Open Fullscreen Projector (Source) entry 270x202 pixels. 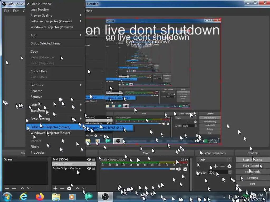pos(55,127)
